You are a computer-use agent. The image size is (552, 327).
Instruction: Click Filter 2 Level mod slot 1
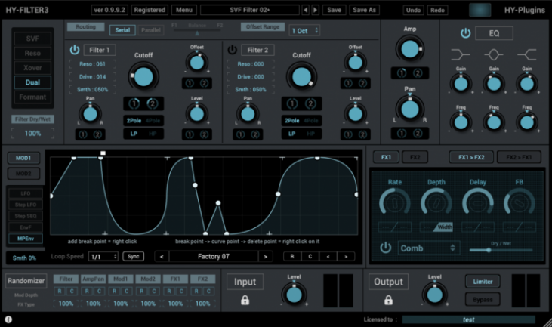tap(348, 134)
